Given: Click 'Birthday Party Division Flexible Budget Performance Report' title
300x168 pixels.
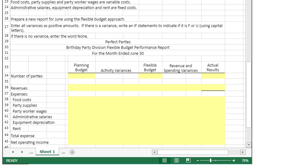Looking at the screenshot, I should (x=118, y=47).
